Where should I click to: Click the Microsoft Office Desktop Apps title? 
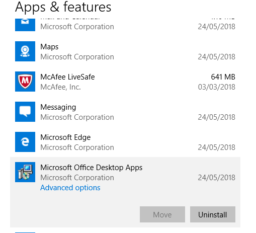click(x=92, y=168)
